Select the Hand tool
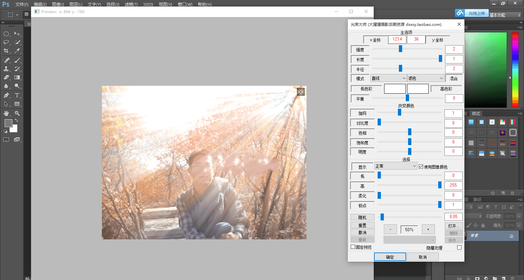The height and width of the screenshot is (280, 524). coord(6,113)
